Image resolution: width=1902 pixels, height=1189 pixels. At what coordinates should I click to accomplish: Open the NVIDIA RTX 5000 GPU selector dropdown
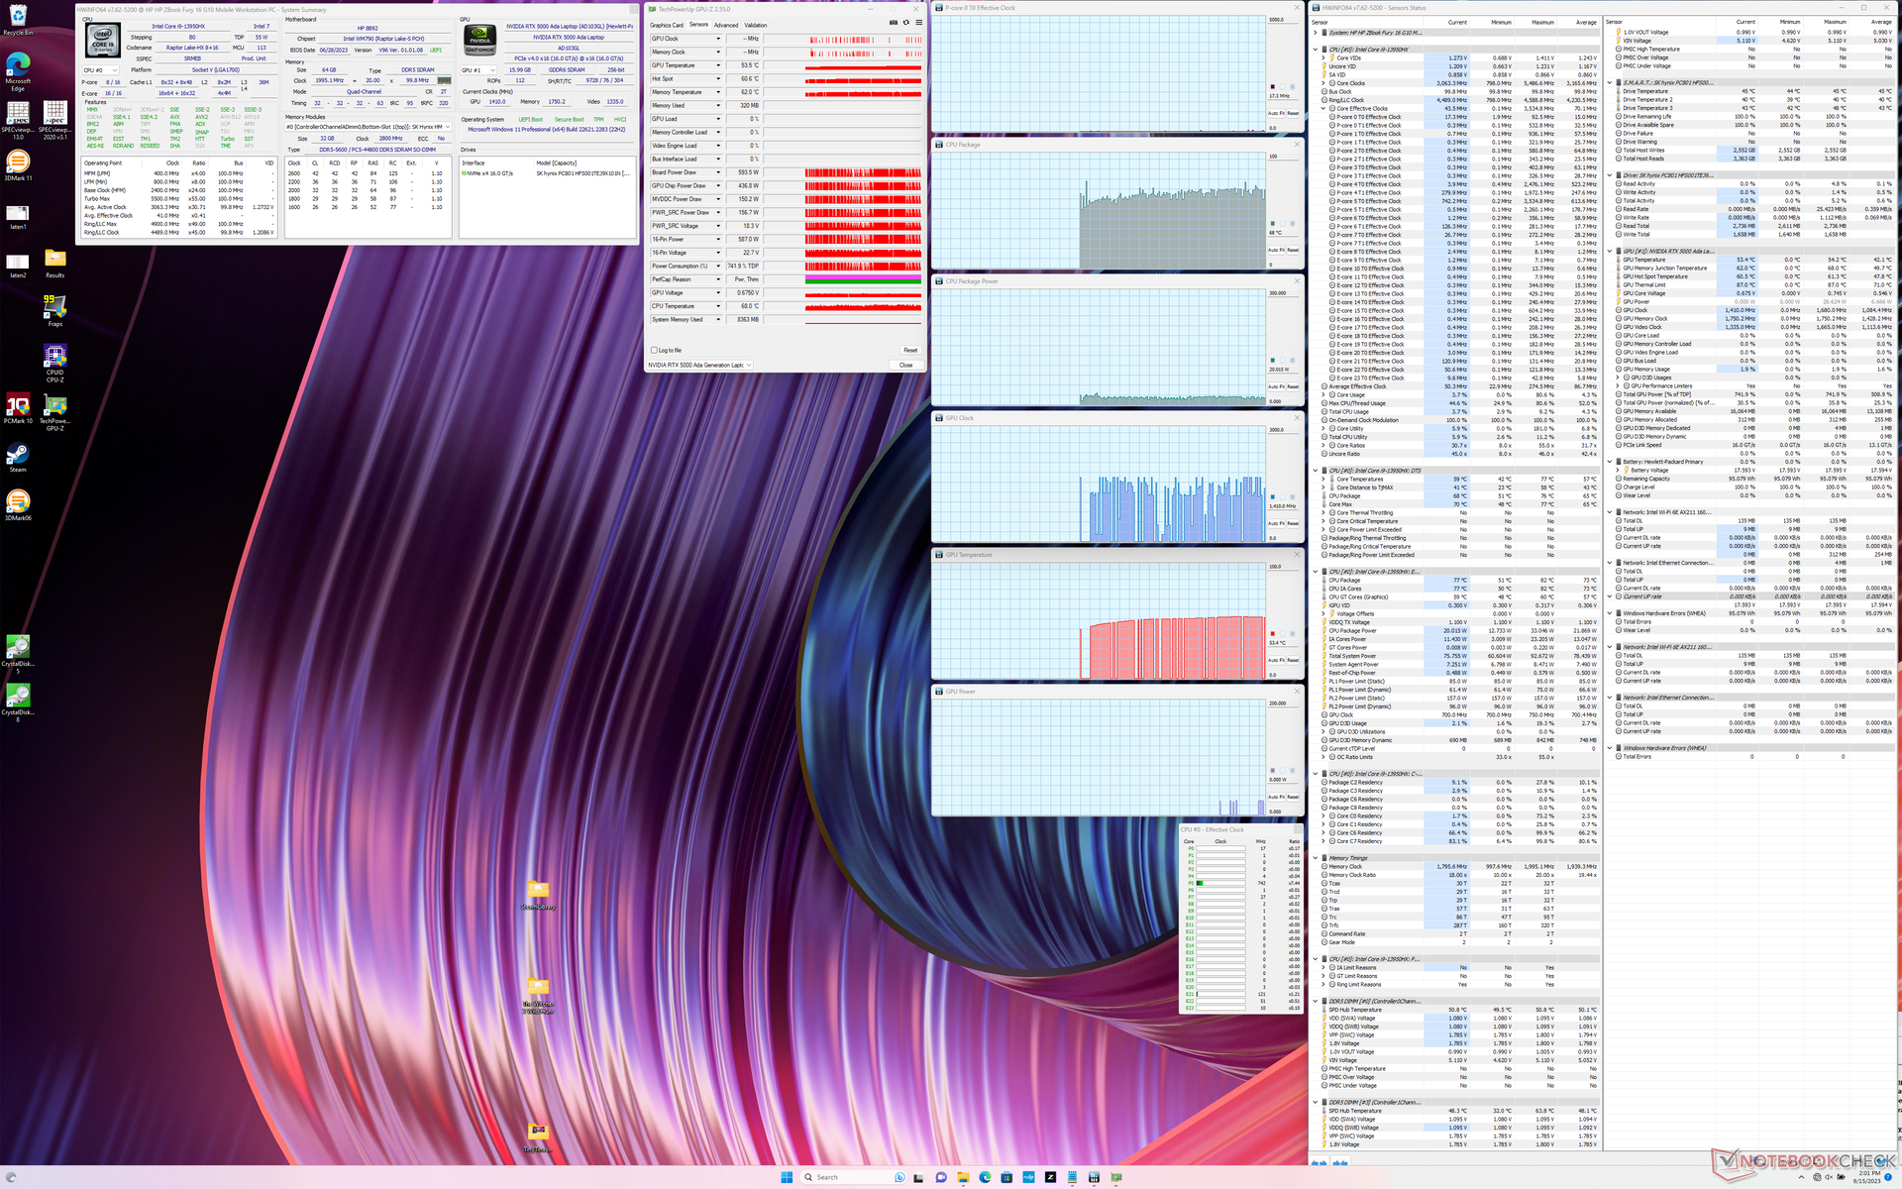(699, 365)
